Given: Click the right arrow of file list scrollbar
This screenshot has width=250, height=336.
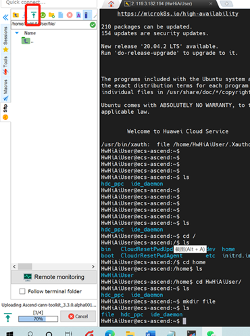Looking at the screenshot, I should click(93, 267).
